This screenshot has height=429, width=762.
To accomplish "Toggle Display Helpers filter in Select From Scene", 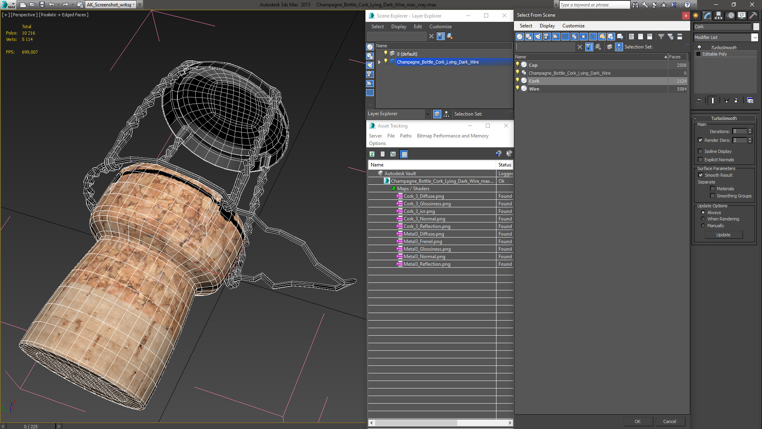I will point(556,37).
